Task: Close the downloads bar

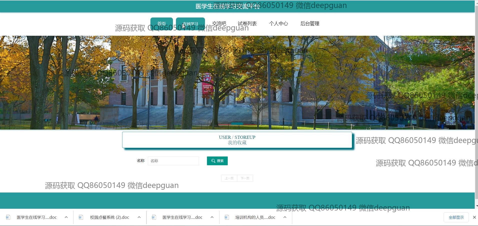Action: pos(474,217)
